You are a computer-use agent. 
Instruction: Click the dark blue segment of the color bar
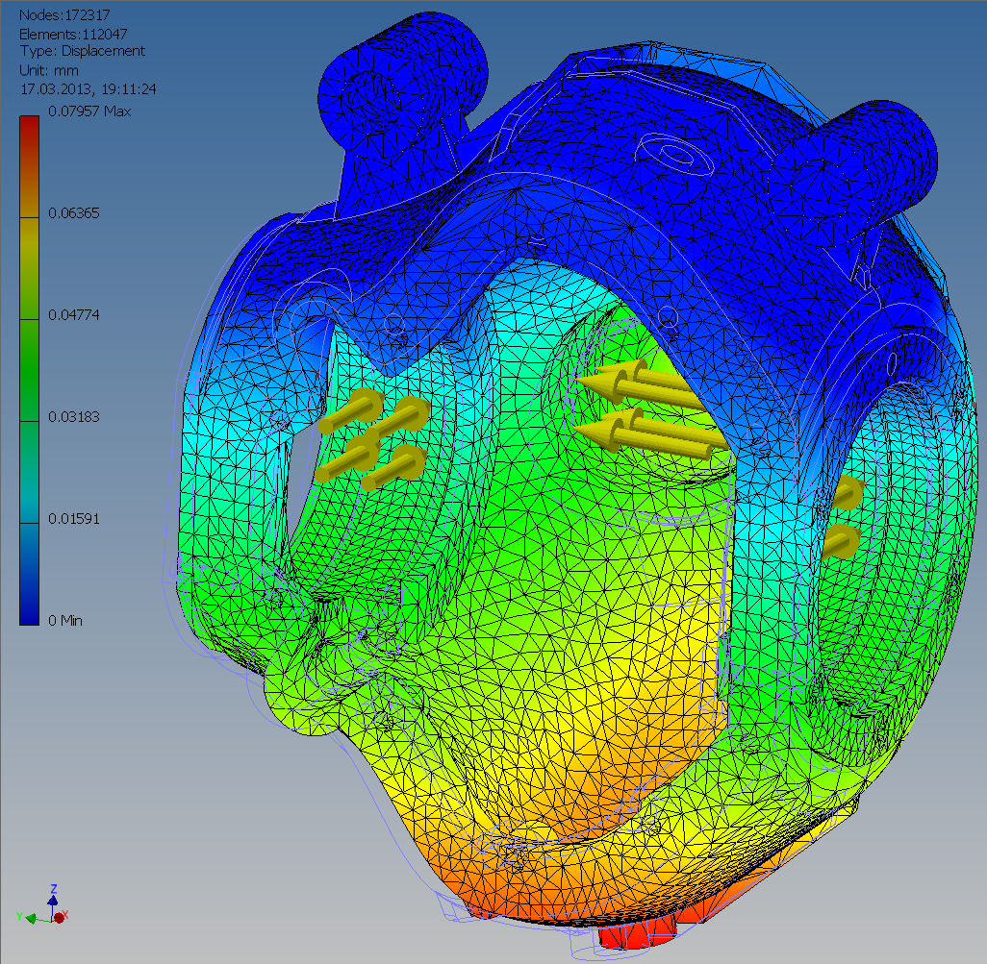[x=29, y=574]
